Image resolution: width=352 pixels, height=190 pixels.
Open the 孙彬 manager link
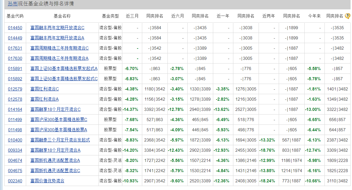pyautogui.click(x=12, y=4)
